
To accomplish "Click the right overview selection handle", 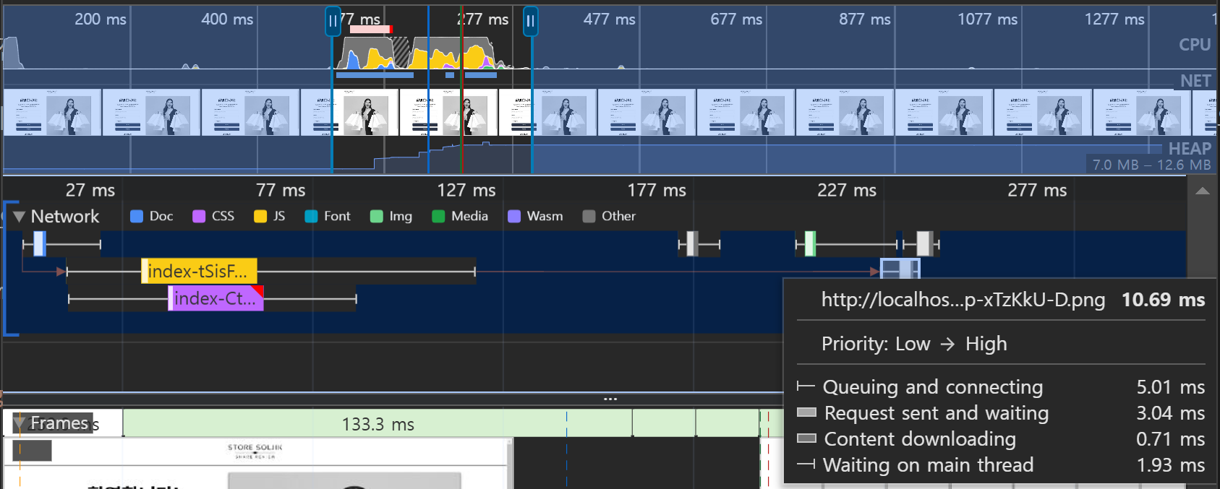I will pos(531,21).
